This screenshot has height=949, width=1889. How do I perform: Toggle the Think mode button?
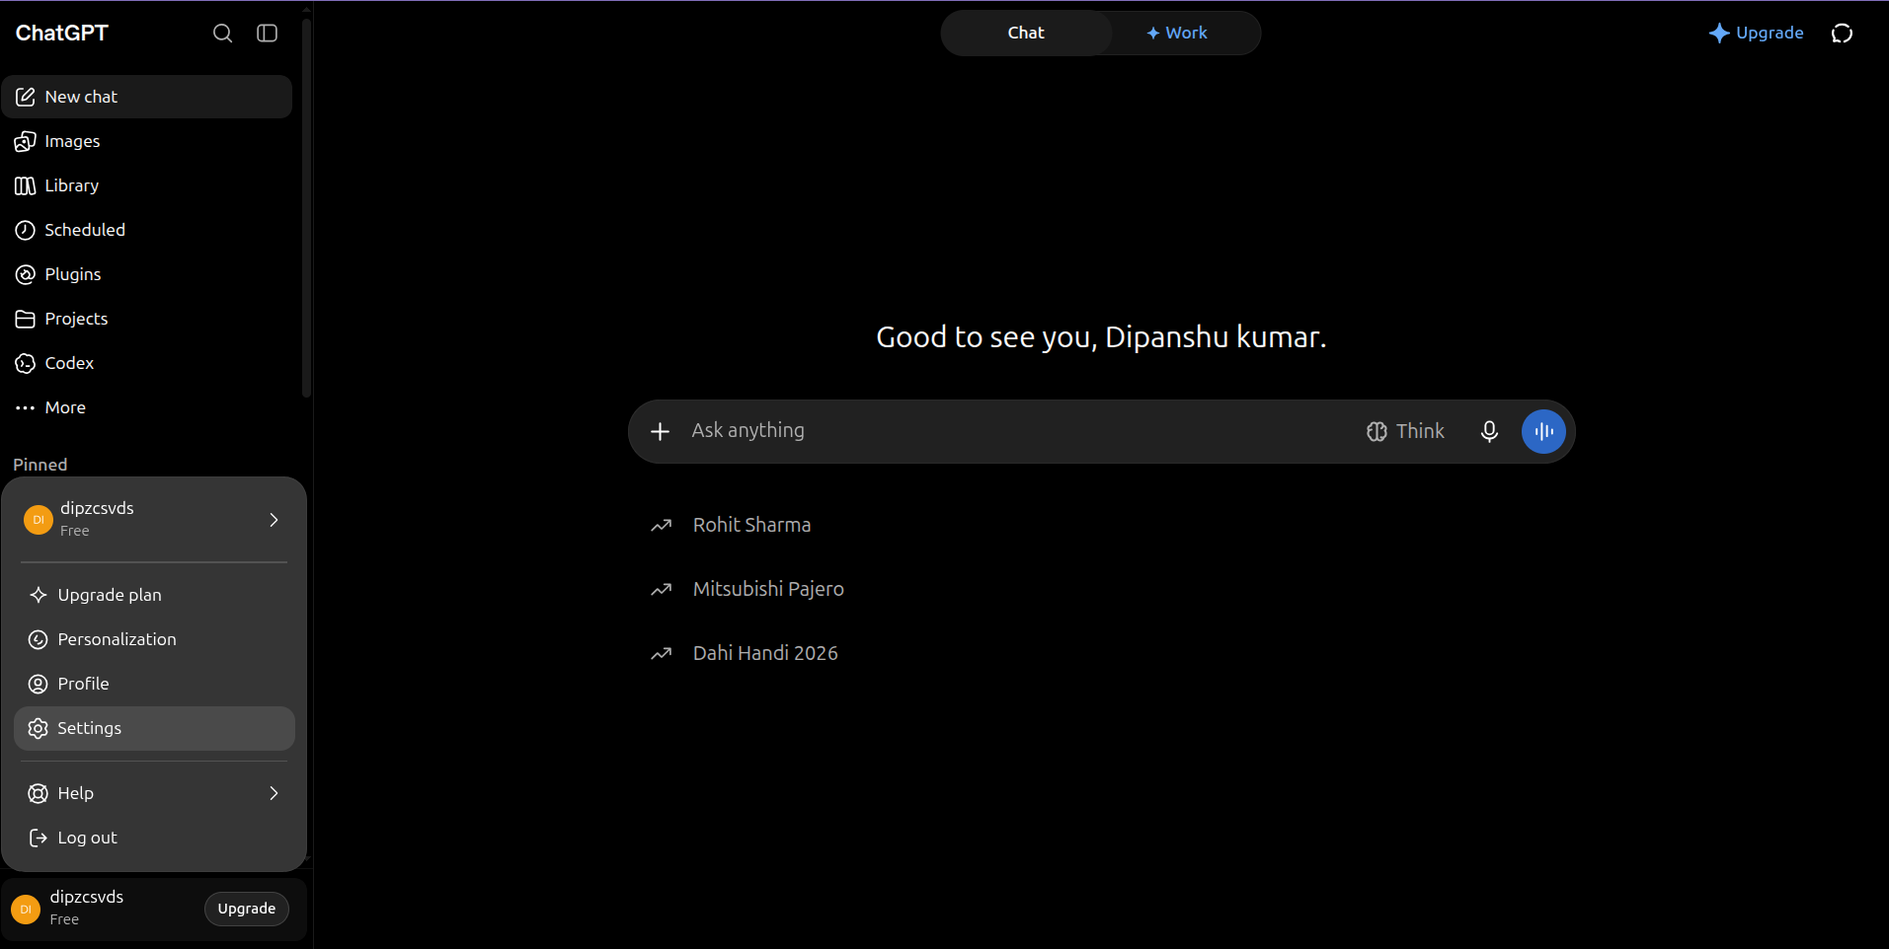pyautogui.click(x=1405, y=431)
